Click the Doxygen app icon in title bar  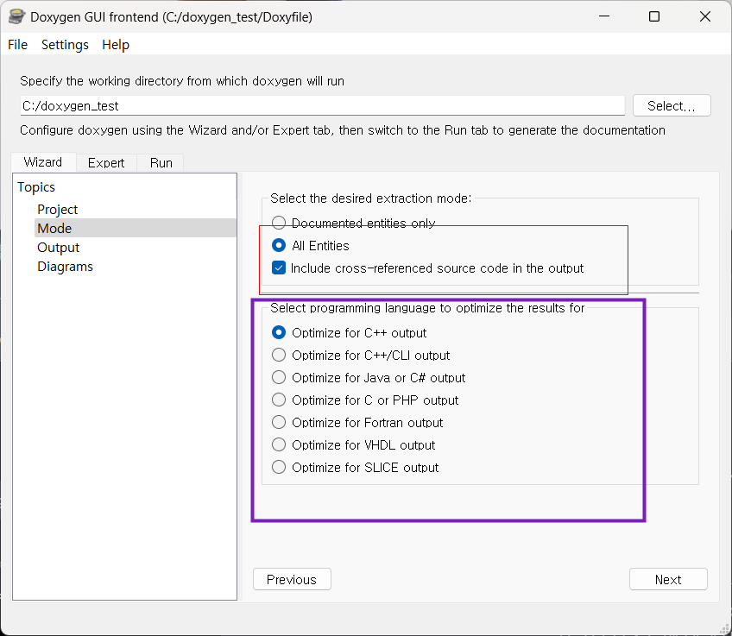[16, 16]
